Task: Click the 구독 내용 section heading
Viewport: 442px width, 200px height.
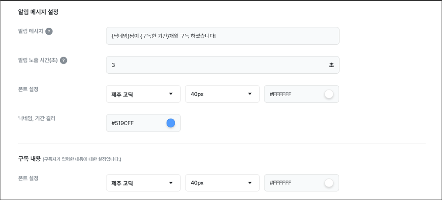Action: click(29, 159)
